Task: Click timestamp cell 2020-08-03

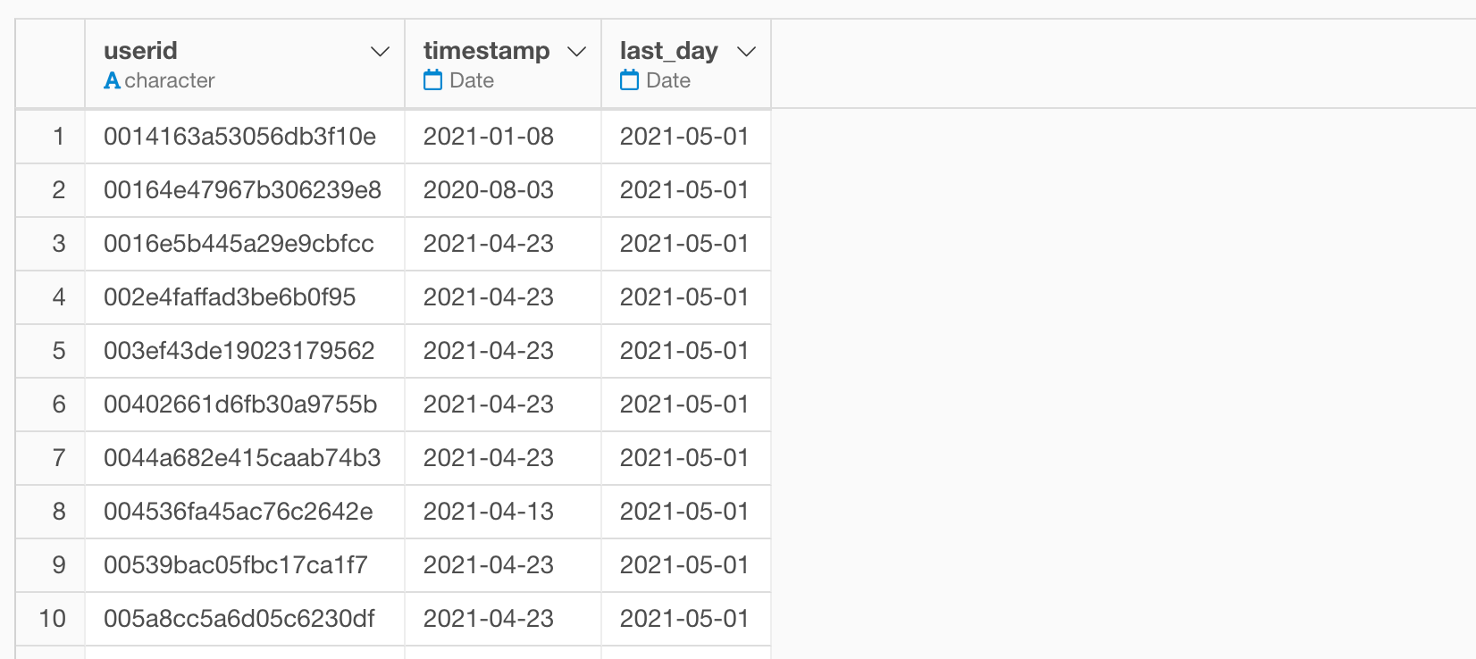Action: pos(489,190)
